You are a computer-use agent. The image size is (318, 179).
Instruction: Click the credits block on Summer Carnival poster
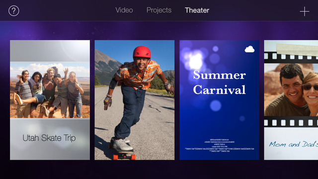coord(219,146)
